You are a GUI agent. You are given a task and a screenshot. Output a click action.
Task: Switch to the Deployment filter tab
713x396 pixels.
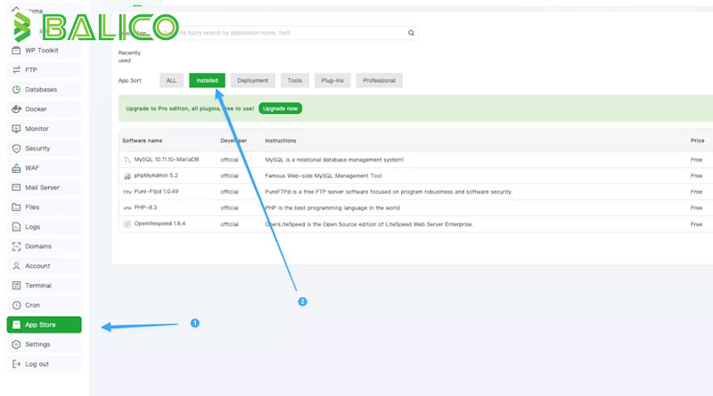point(252,80)
